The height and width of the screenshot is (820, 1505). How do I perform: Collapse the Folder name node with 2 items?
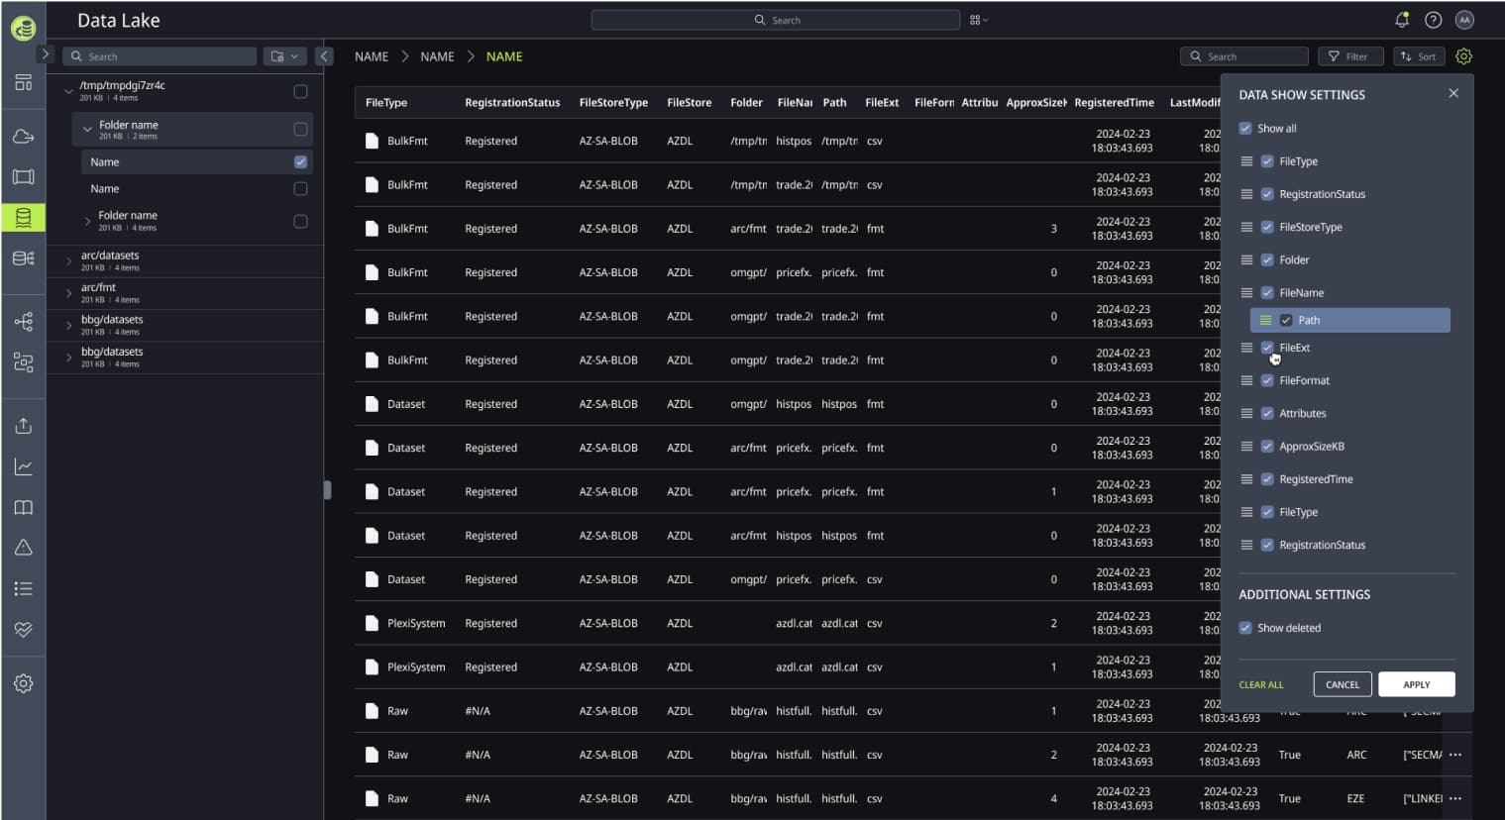click(x=87, y=129)
